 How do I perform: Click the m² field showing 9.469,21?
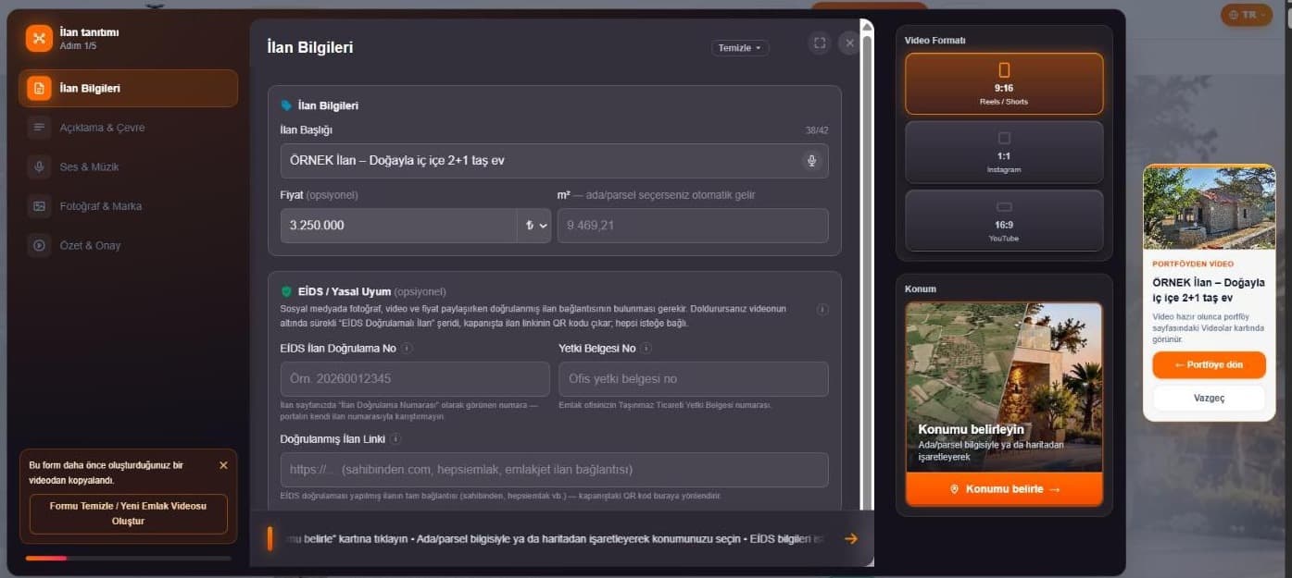click(x=693, y=226)
